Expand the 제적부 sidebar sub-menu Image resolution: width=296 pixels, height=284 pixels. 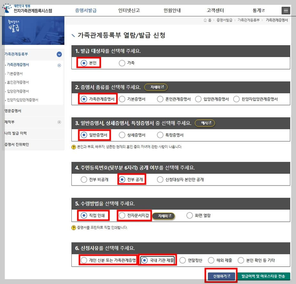pyautogui.click(x=59, y=122)
